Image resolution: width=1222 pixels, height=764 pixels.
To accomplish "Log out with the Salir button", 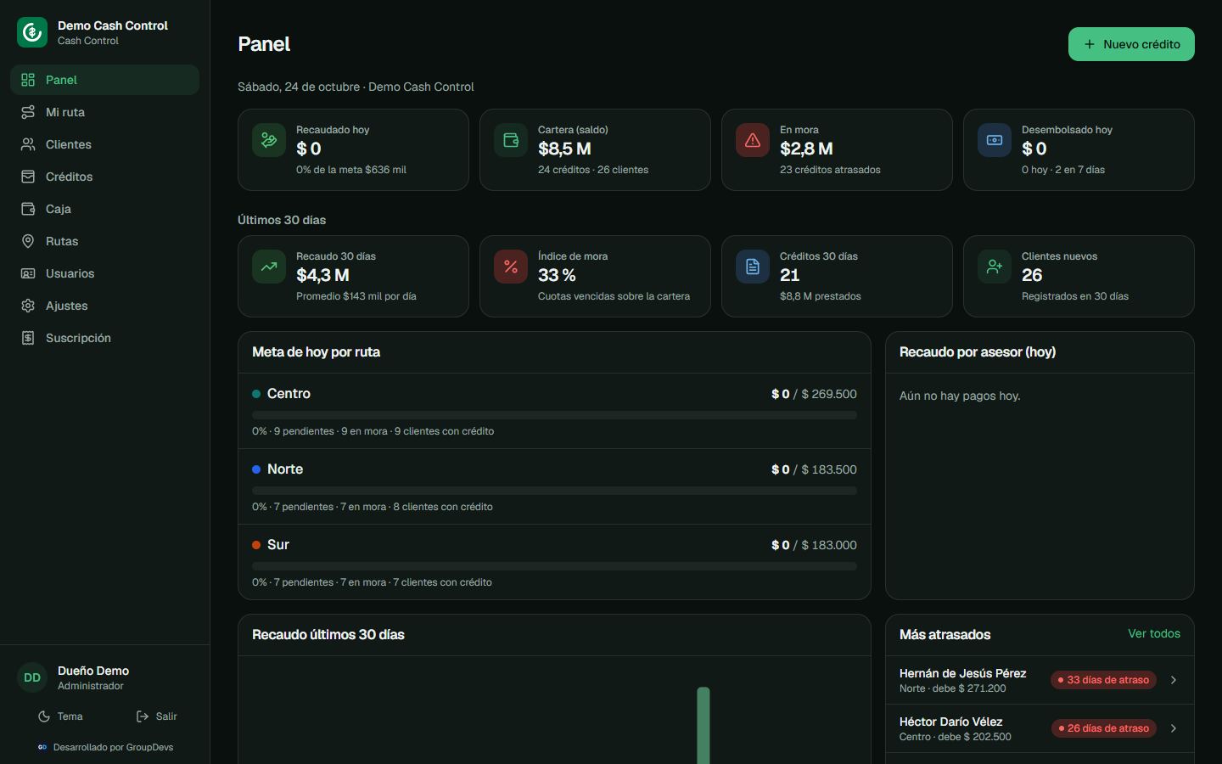I will [x=157, y=716].
